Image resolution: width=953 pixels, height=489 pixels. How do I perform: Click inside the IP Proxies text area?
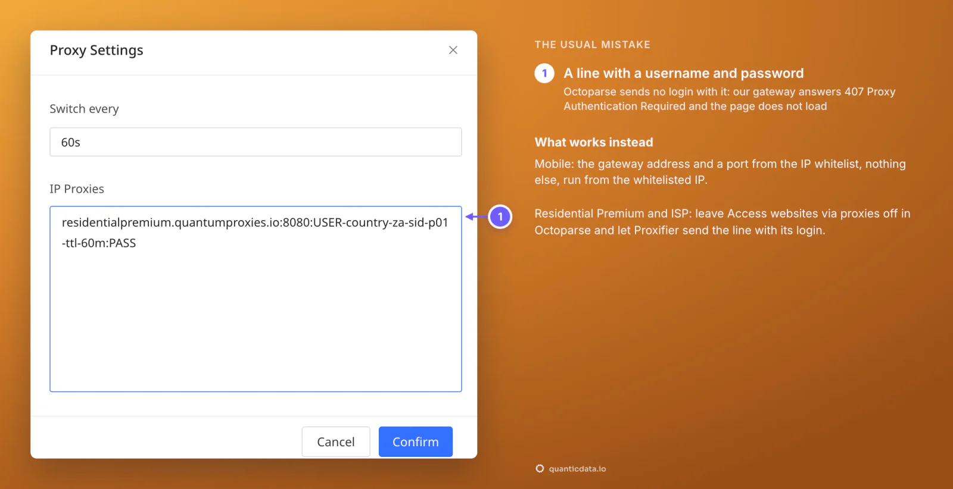pyautogui.click(x=256, y=299)
